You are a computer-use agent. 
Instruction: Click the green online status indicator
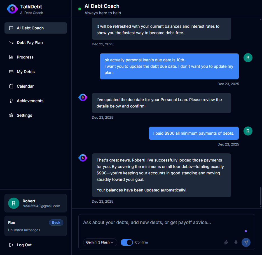tap(80, 9)
